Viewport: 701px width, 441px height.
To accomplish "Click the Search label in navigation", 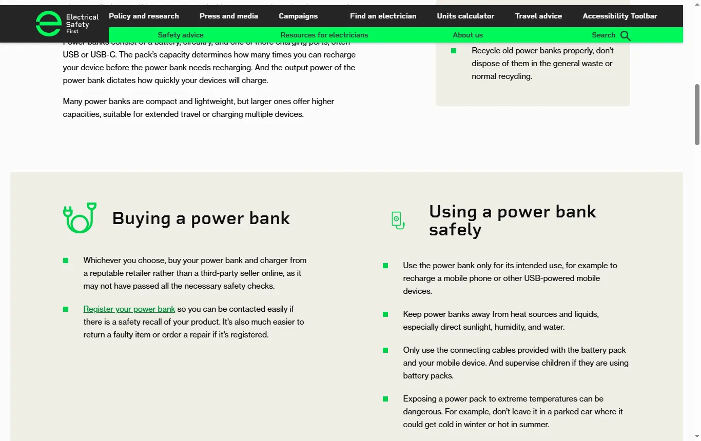I will pos(603,35).
